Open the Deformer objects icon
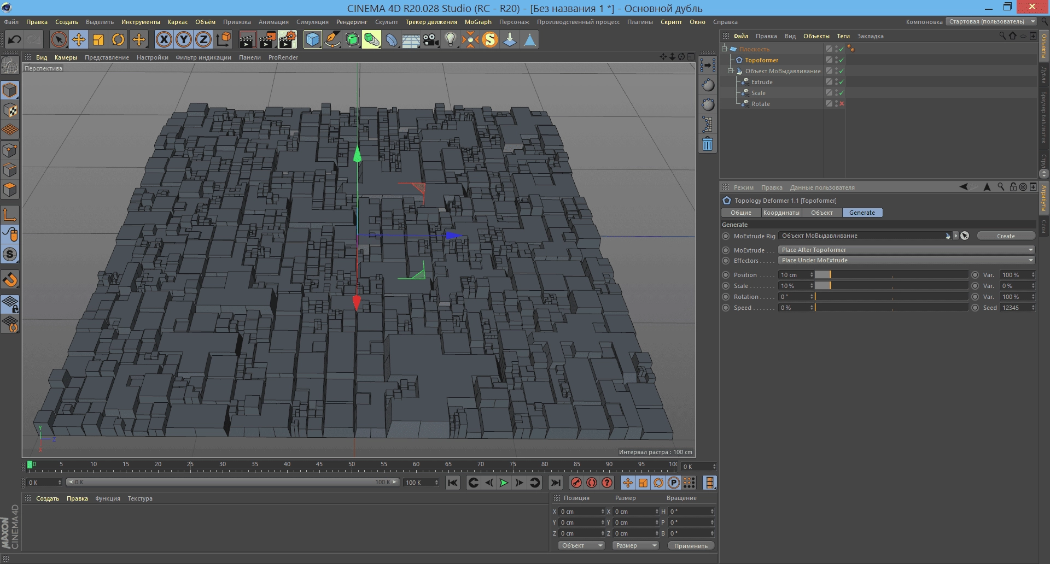This screenshot has width=1050, height=564. click(392, 39)
